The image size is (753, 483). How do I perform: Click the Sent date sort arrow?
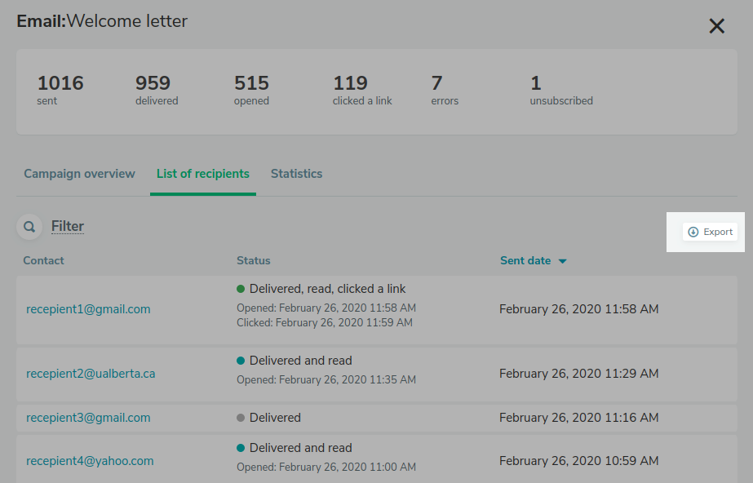pos(562,261)
